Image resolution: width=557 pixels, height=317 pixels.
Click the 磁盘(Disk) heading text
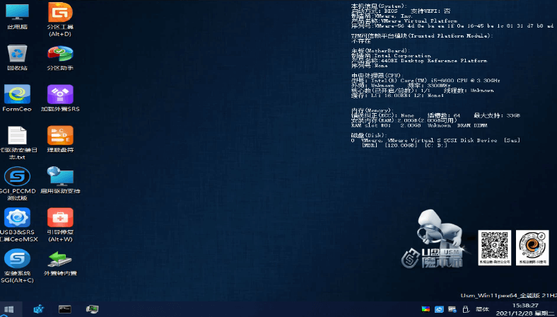368,135
